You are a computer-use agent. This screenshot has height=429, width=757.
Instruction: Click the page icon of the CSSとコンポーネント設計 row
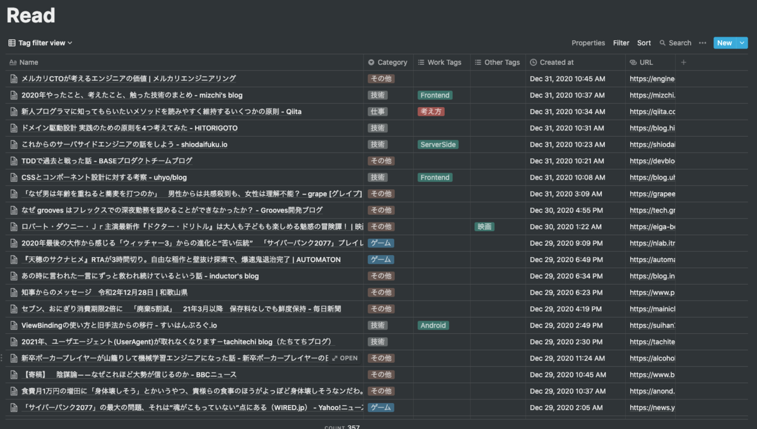pyautogui.click(x=14, y=177)
